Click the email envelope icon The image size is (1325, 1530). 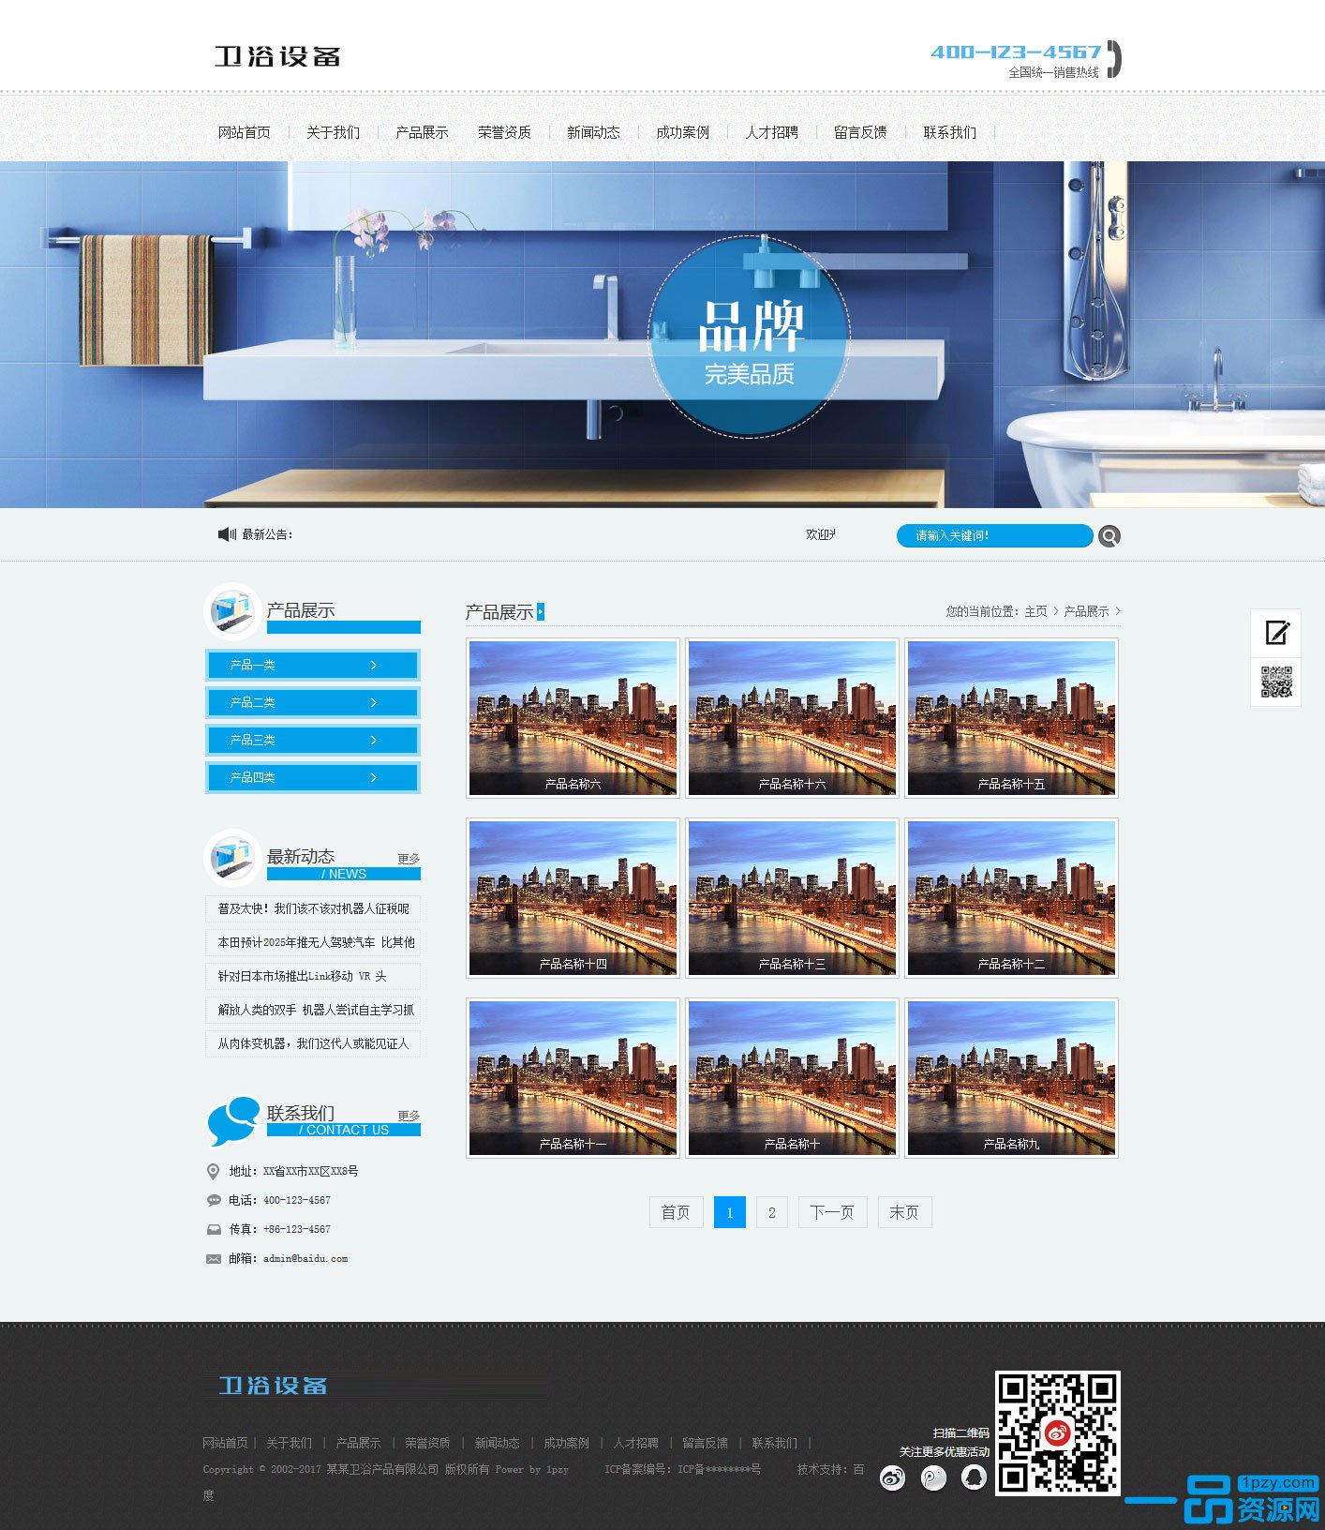point(213,1259)
